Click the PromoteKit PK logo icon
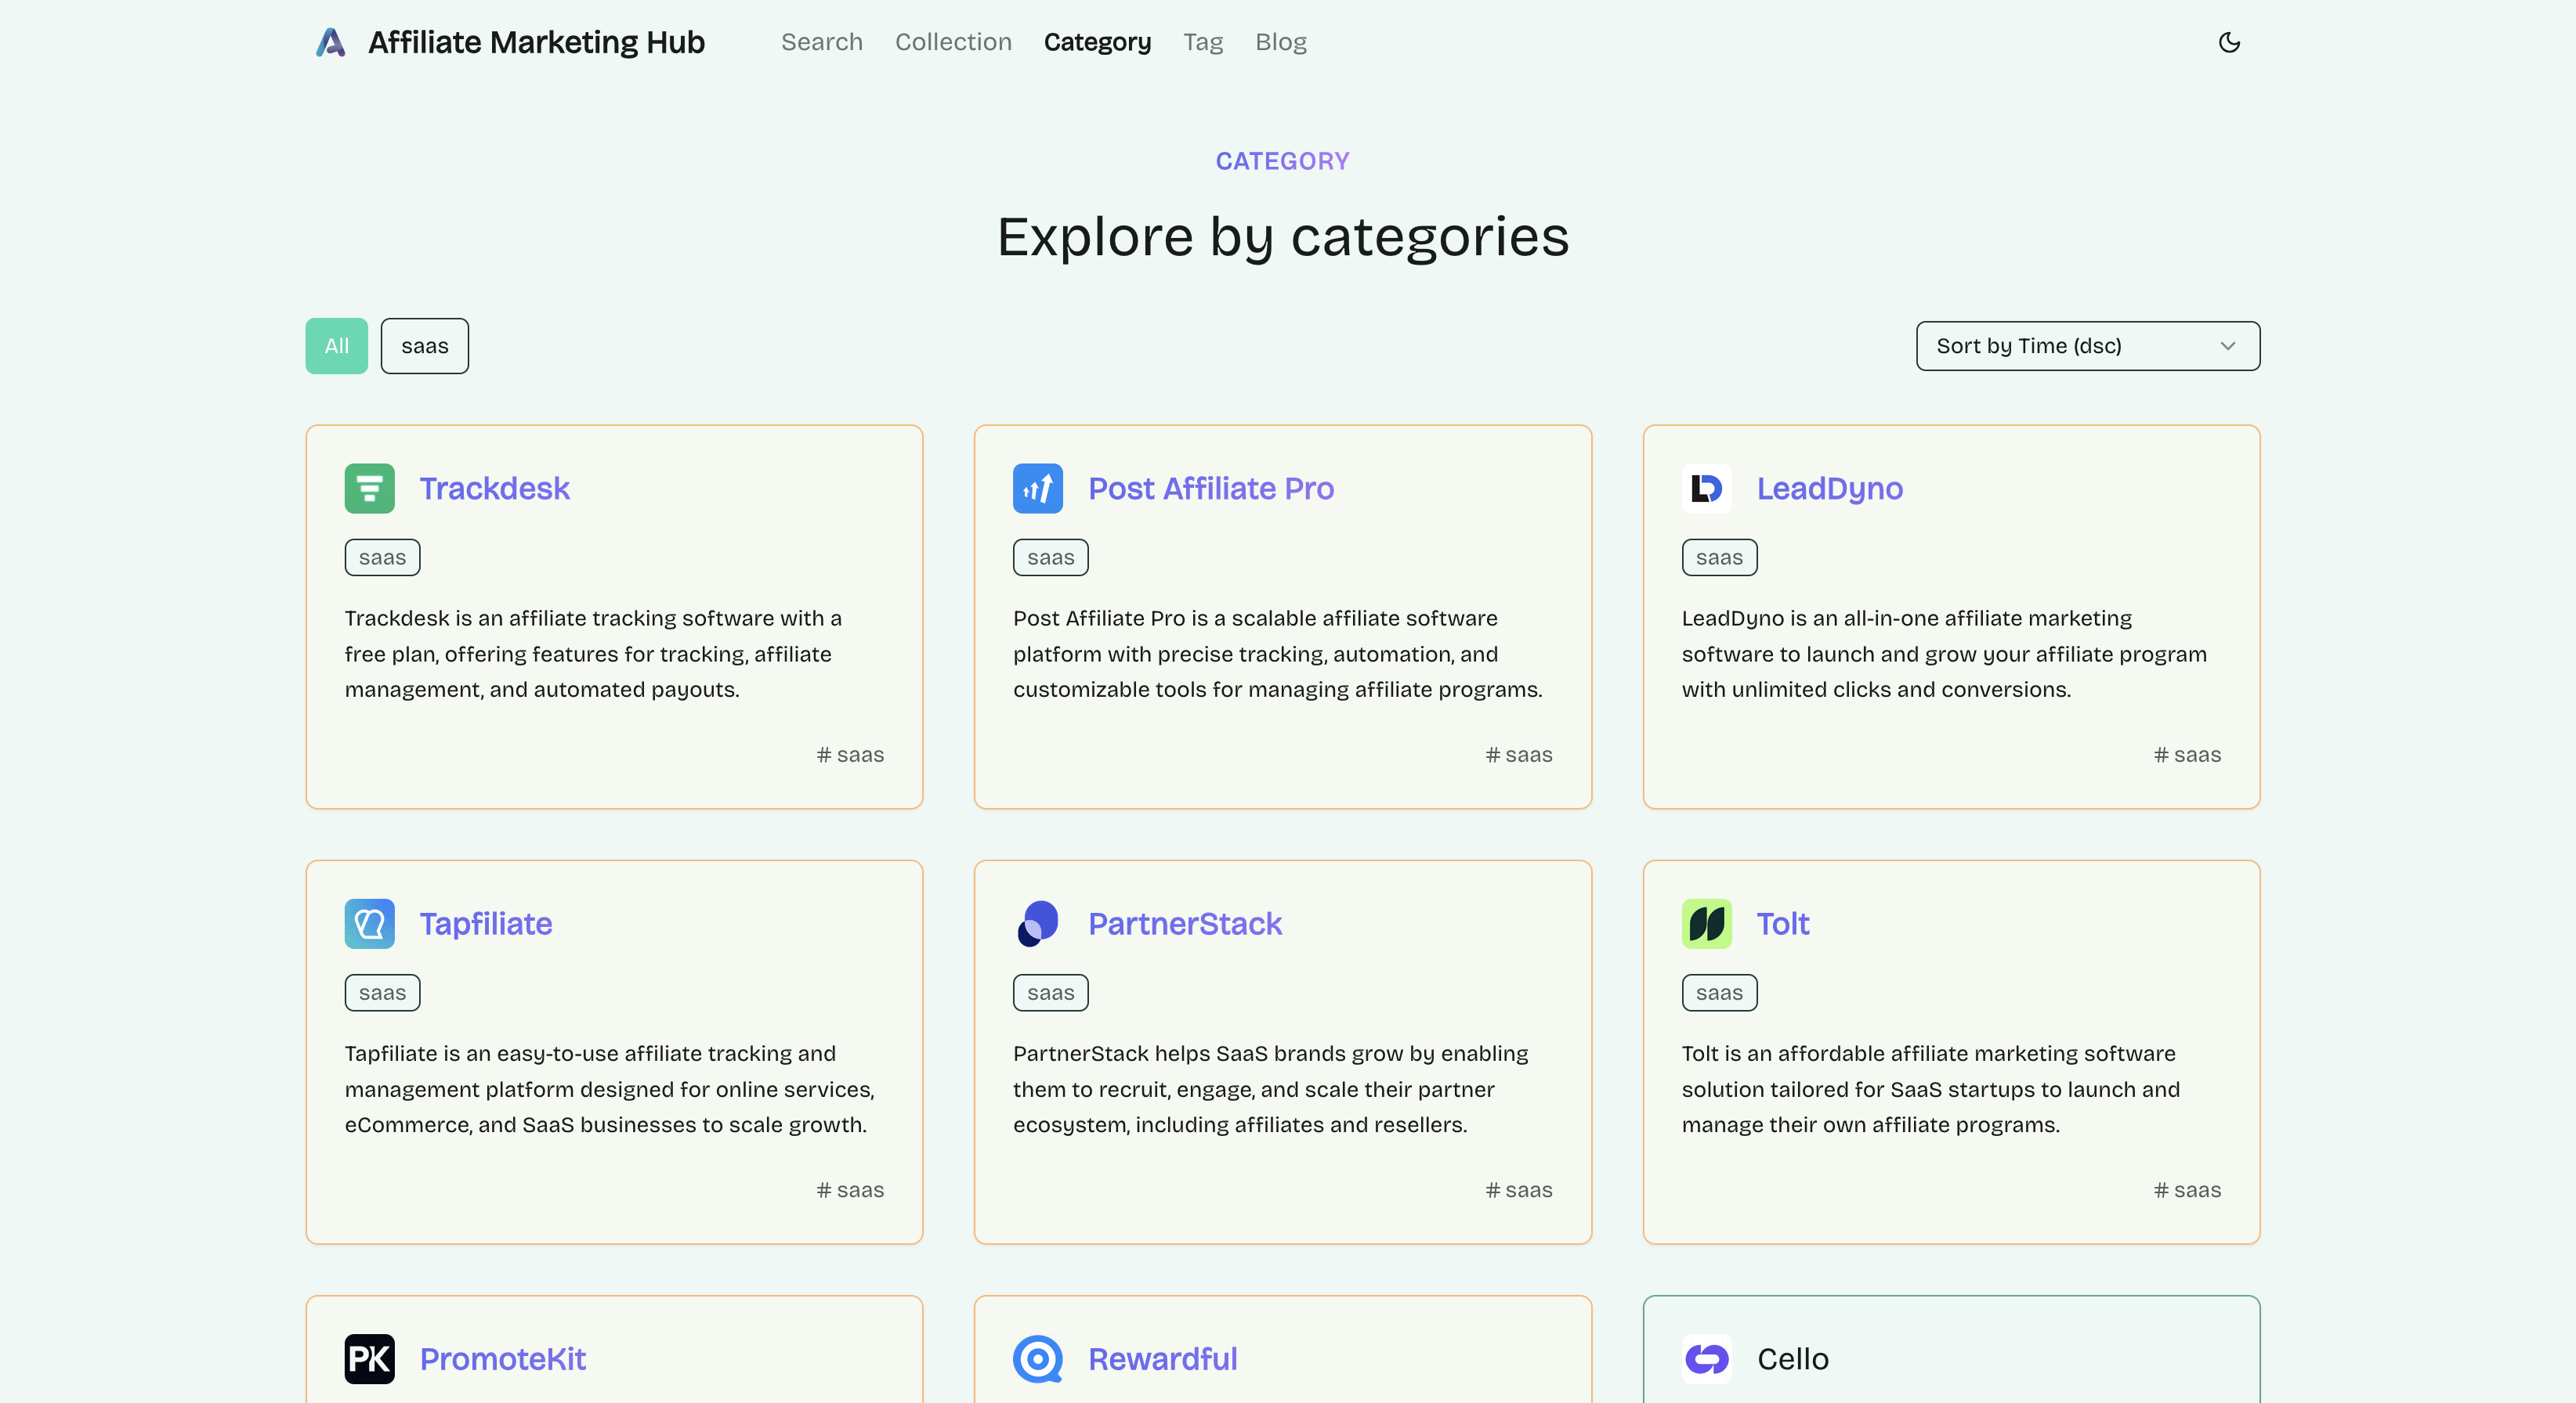The height and width of the screenshot is (1403, 2576). 369,1359
